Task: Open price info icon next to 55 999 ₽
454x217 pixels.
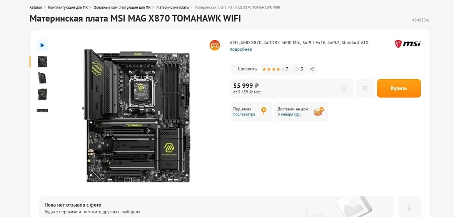Action: [345, 88]
